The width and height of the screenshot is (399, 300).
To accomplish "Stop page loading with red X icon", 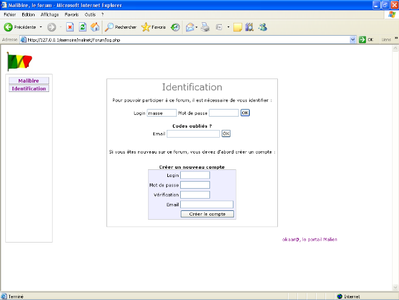I will coord(70,27).
